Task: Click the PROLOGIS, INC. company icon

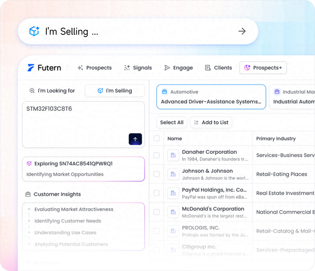Action: click(x=173, y=231)
